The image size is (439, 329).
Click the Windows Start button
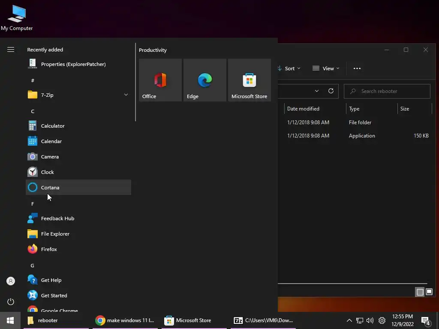point(10,320)
